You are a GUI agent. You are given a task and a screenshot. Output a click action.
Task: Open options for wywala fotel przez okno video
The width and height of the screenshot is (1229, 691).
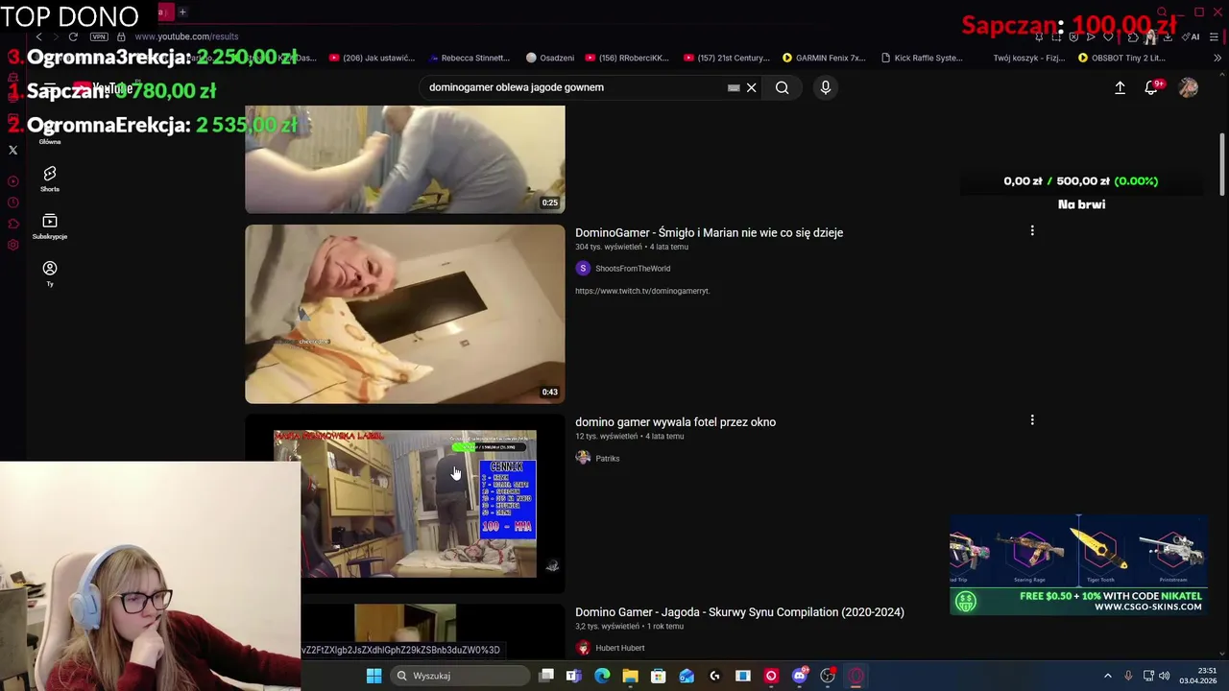[1032, 419]
